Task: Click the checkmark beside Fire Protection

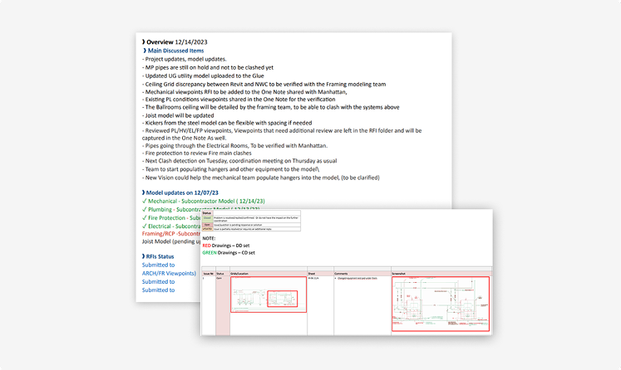Action: [x=145, y=217]
